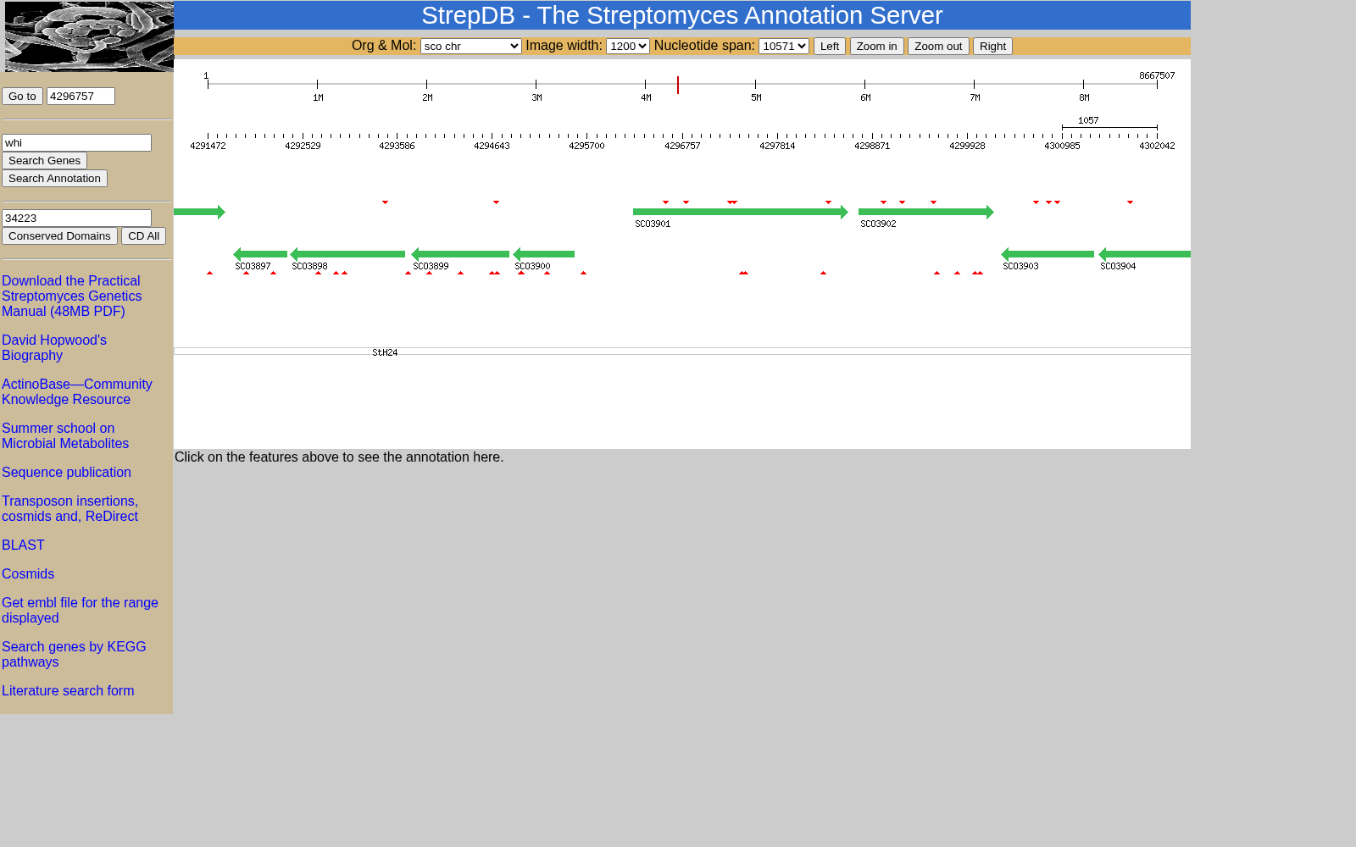1356x847 pixels.
Task: Click the CD All button
Action: pyautogui.click(x=143, y=235)
